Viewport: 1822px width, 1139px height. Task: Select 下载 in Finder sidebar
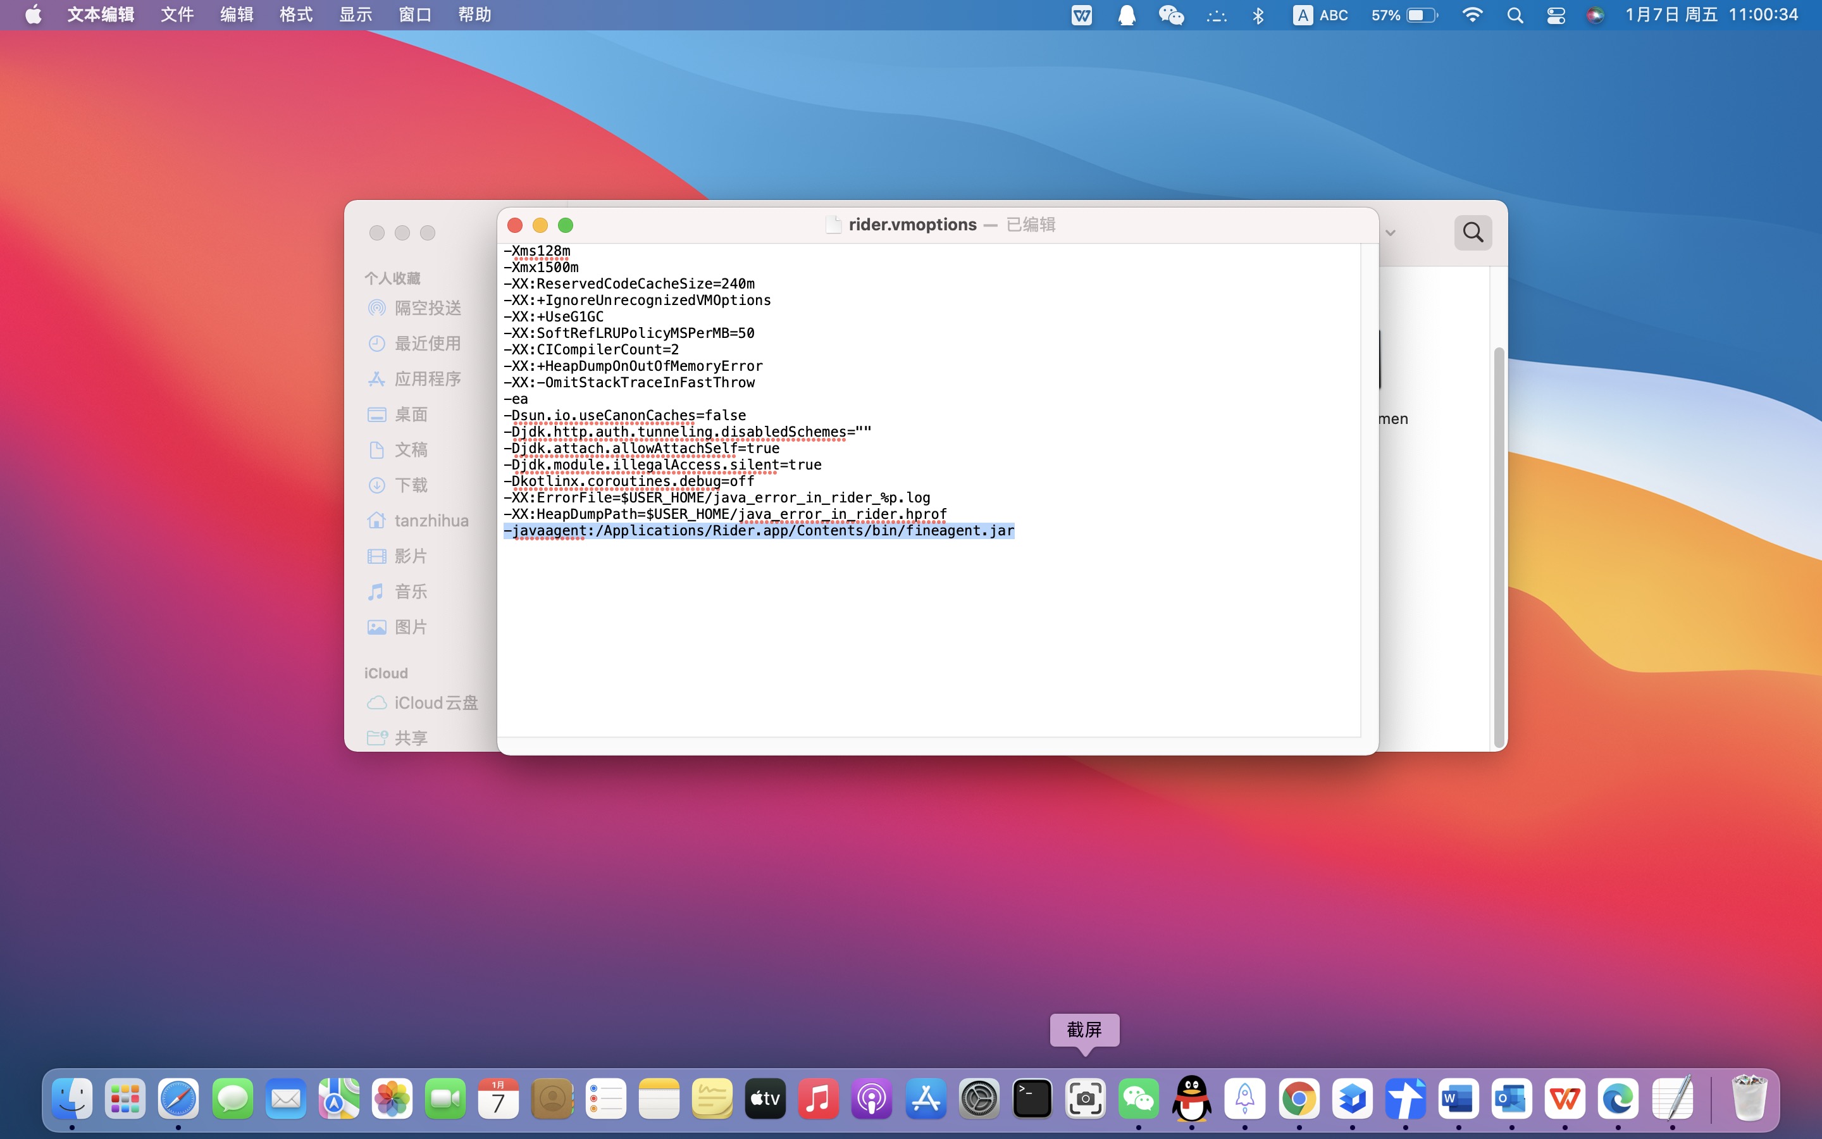coord(411,485)
